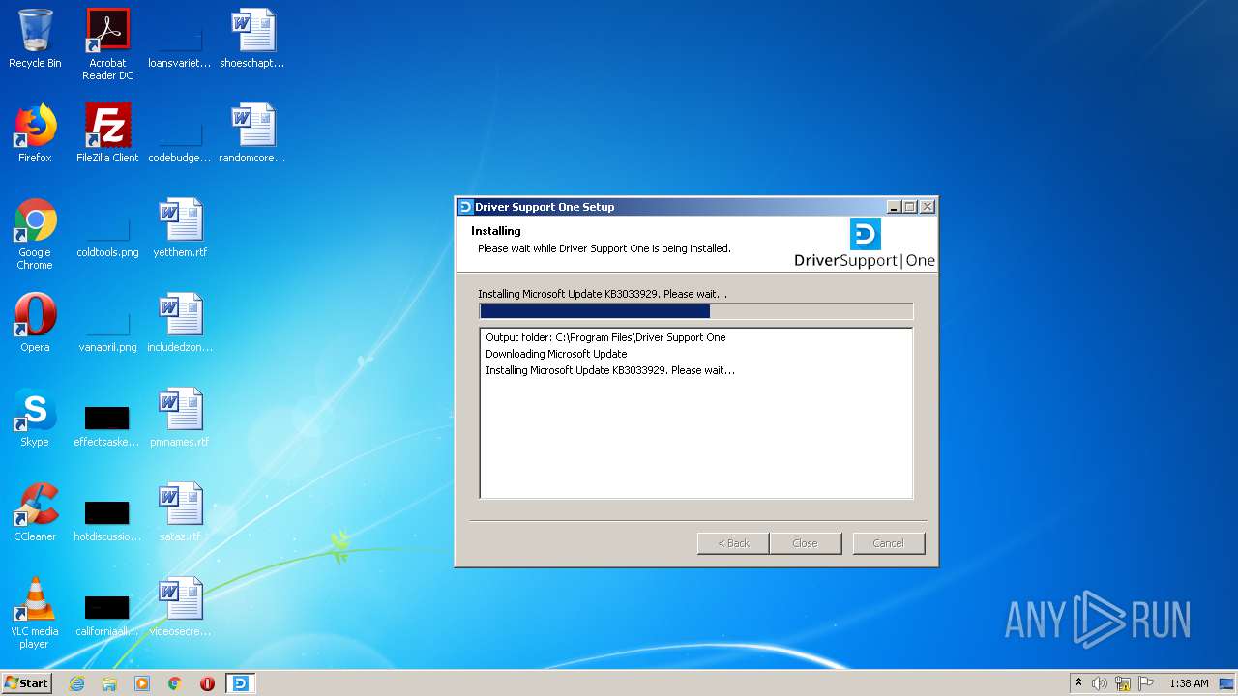Select yetthem.rtf document icon

tap(180, 228)
